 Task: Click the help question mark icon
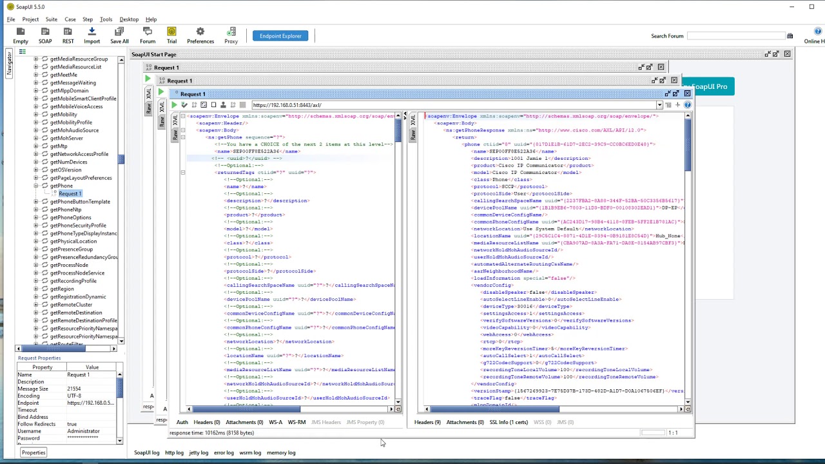(687, 104)
